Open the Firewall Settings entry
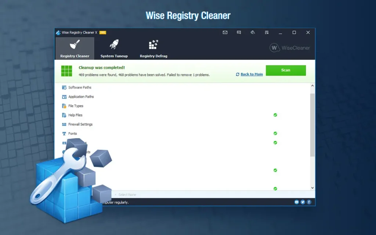 pos(80,124)
